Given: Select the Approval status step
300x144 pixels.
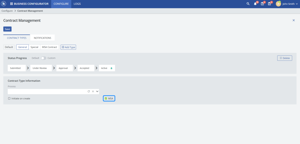Looking at the screenshot, I should [64, 68].
